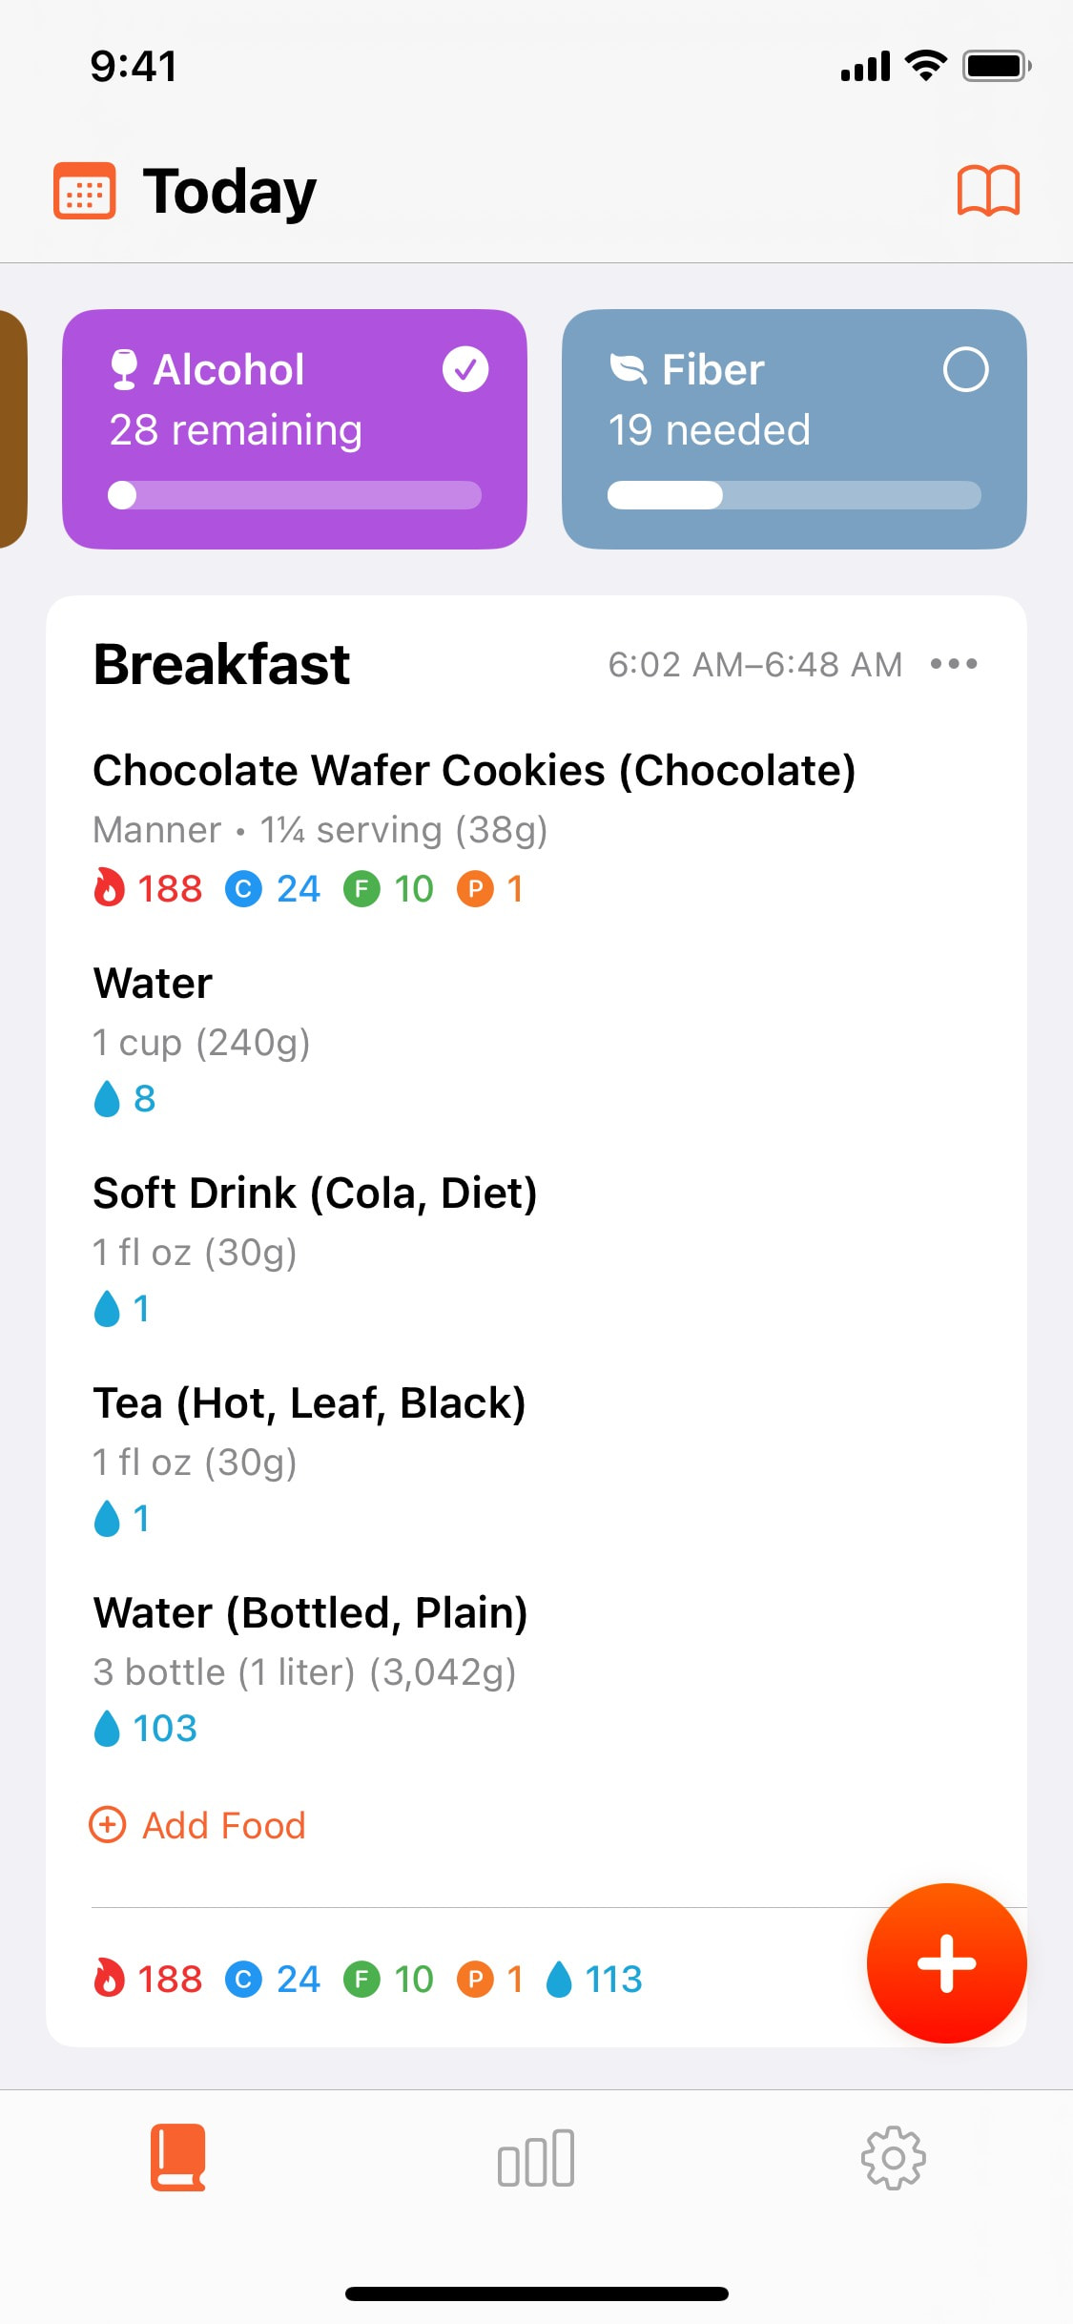Viewport: 1073px width, 2324px height.
Task: Switch to the food diary tab
Action: tap(178, 2158)
